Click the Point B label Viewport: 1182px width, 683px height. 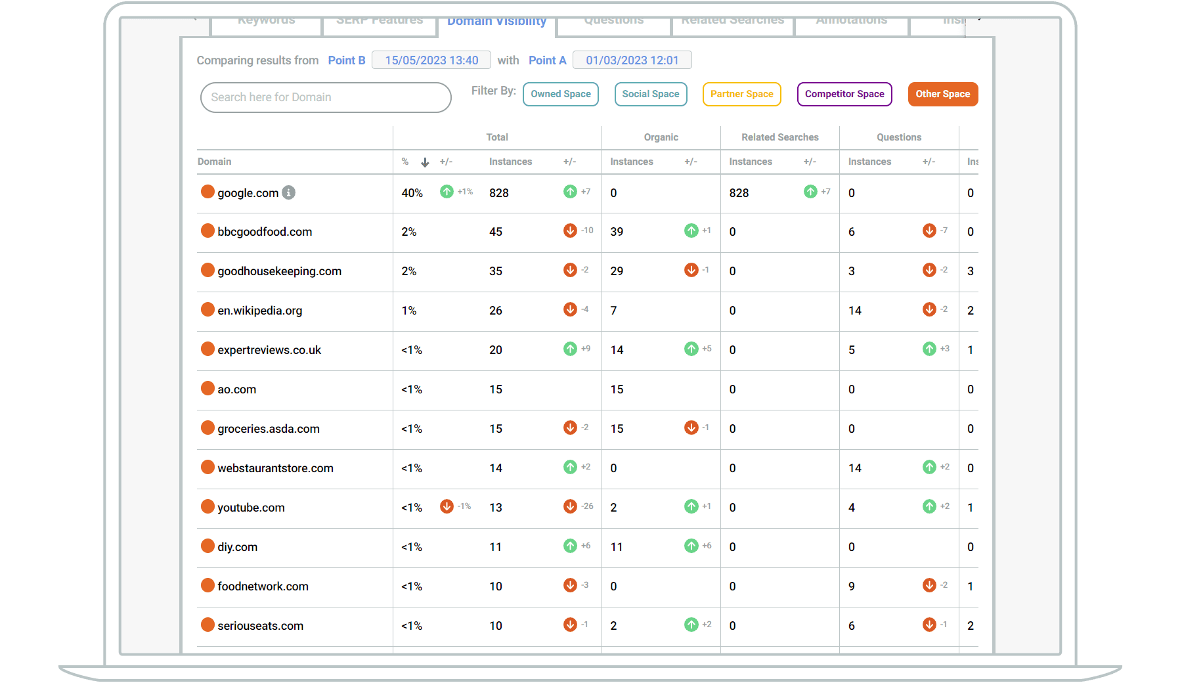click(347, 60)
